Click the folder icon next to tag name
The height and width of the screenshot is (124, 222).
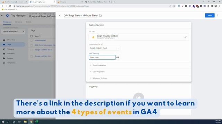tap(100, 15)
